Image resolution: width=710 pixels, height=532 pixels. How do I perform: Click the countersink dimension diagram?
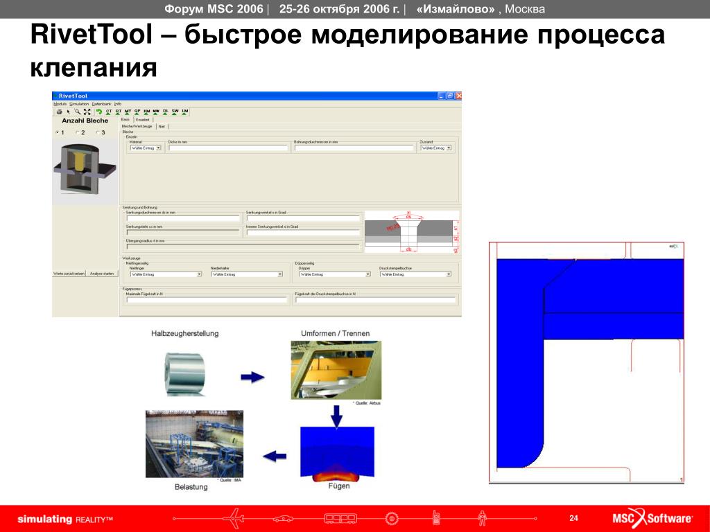click(412, 231)
